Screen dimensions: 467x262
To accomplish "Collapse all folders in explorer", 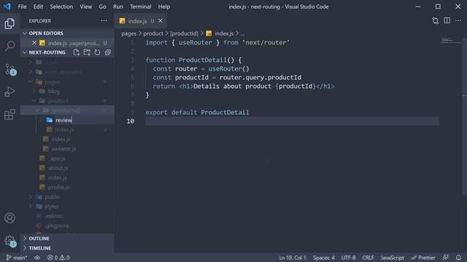I will point(108,52).
